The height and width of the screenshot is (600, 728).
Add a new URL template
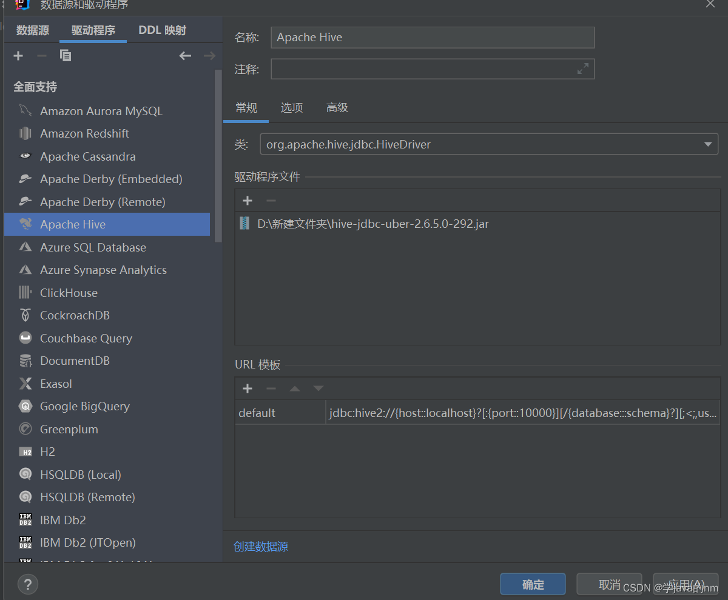tap(247, 388)
